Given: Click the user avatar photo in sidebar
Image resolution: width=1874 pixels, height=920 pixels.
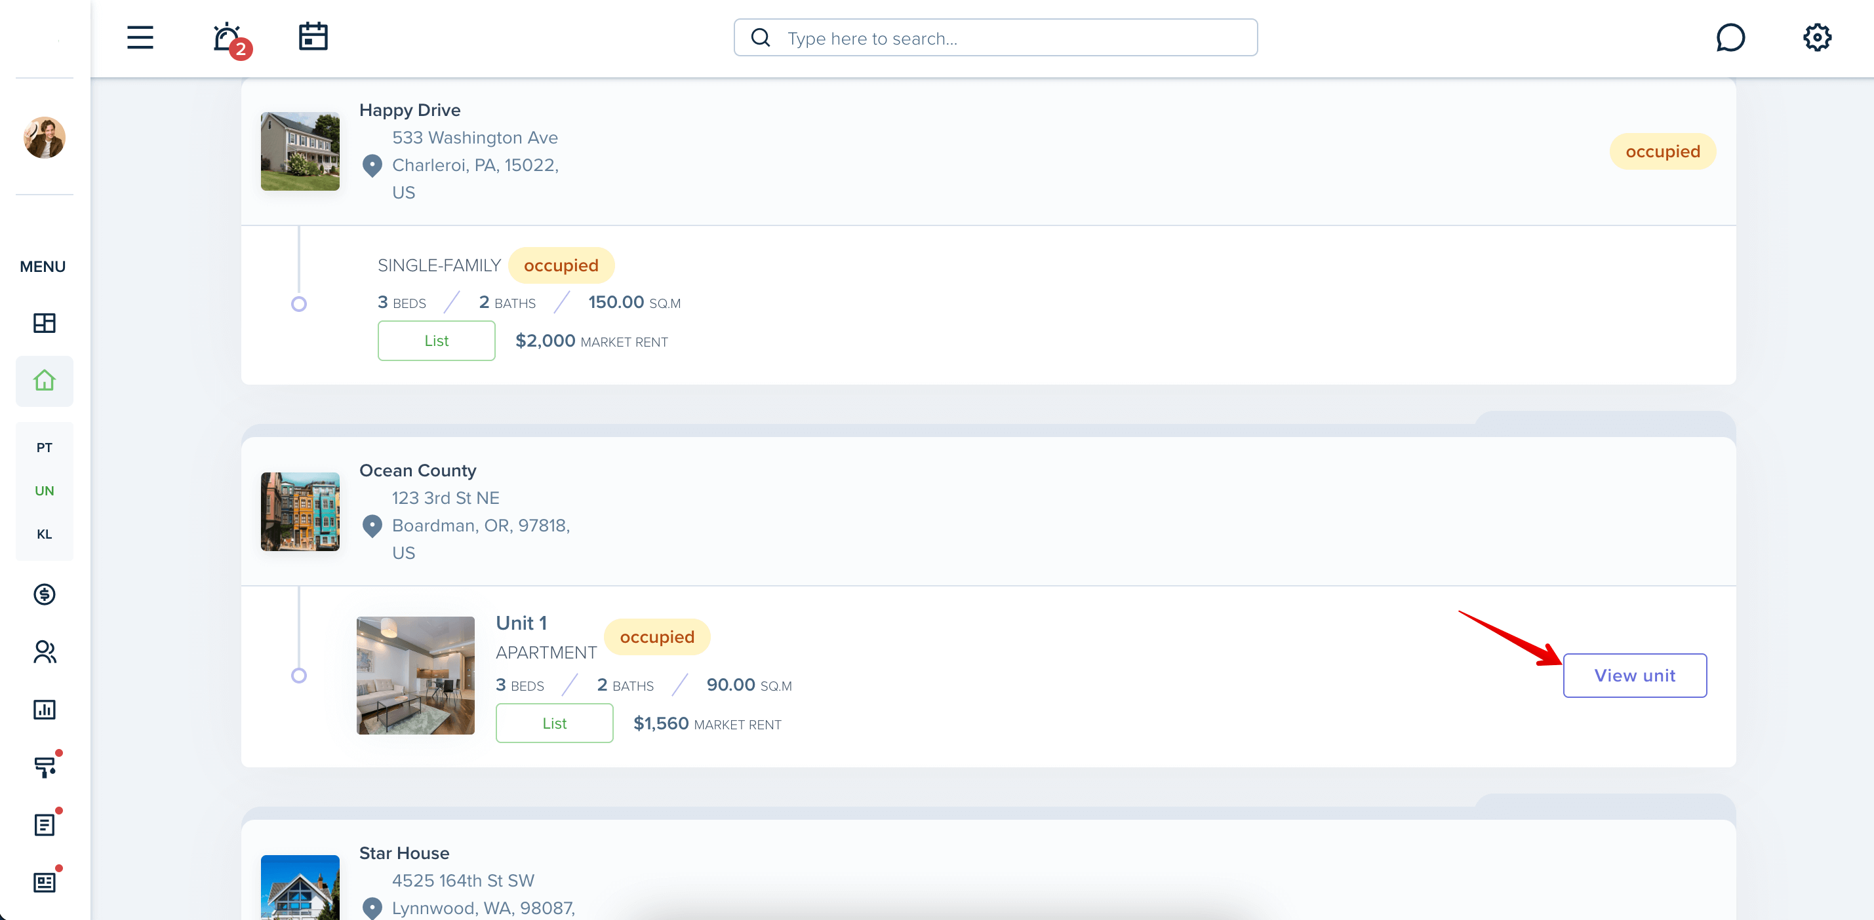Looking at the screenshot, I should pos(45,138).
